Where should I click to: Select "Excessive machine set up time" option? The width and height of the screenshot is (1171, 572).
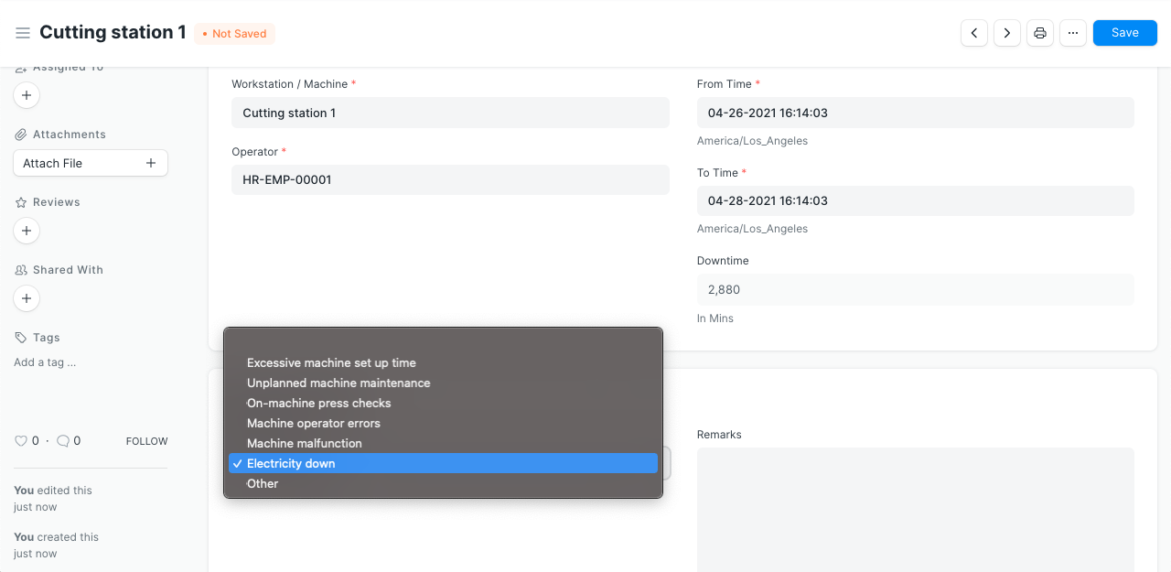(331, 363)
